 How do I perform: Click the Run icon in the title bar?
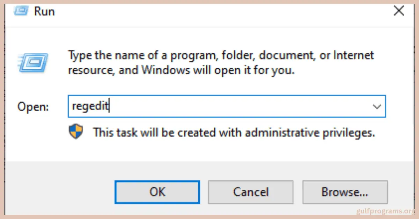pyautogui.click(x=21, y=11)
